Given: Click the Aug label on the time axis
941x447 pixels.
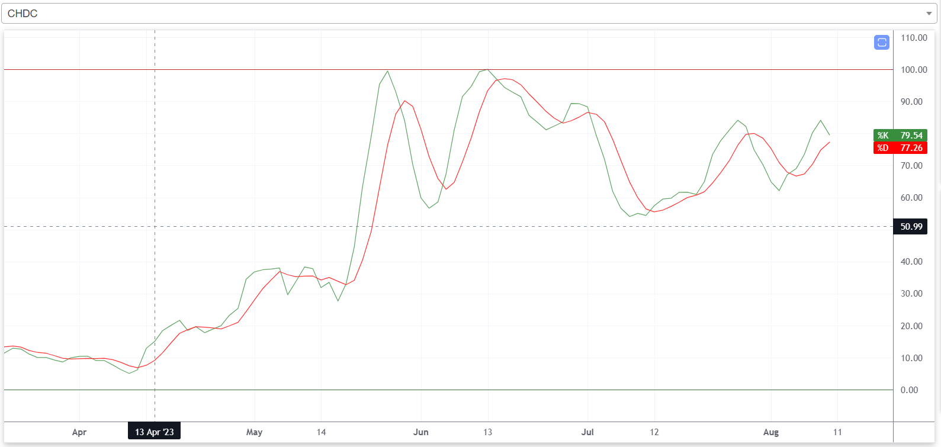Looking at the screenshot, I should [x=770, y=432].
